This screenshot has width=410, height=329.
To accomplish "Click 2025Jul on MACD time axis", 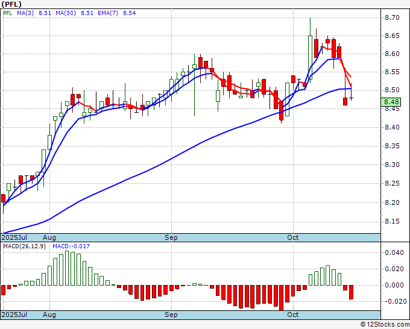I will click(x=14, y=315).
